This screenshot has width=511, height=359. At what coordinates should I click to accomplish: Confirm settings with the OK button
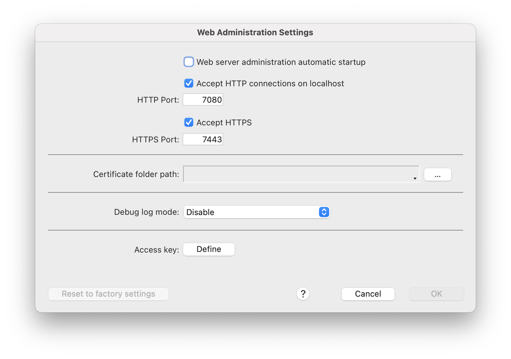coord(437,294)
